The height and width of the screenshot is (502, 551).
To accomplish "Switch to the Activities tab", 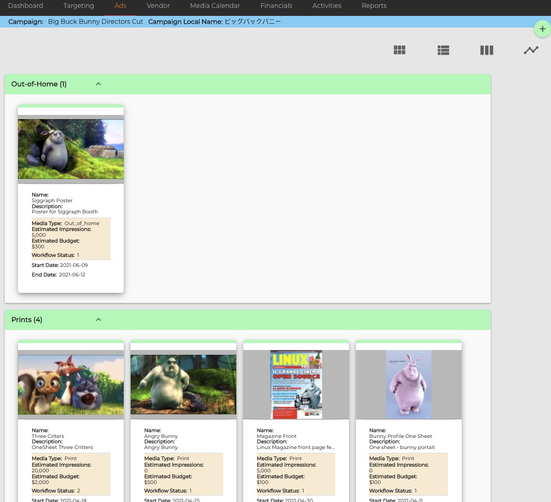I will [x=327, y=6].
